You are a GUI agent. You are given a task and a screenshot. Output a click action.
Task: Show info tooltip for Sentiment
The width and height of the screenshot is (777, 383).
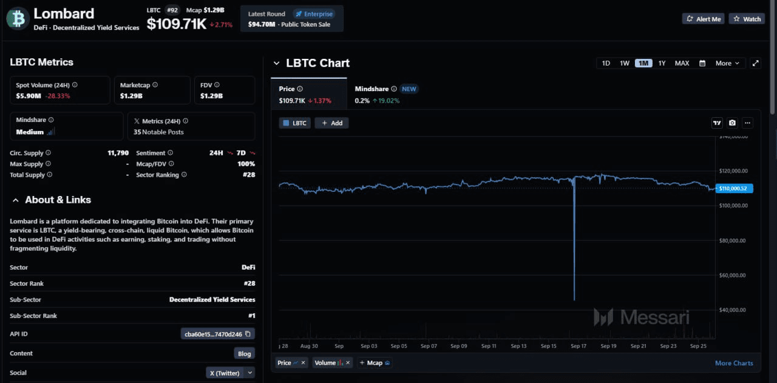[170, 153]
